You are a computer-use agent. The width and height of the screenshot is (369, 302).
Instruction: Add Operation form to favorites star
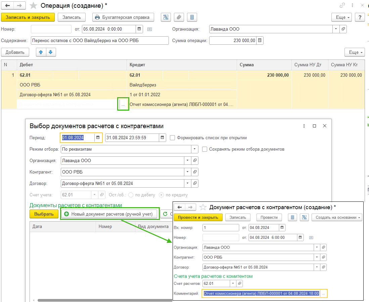(x=34, y=5)
